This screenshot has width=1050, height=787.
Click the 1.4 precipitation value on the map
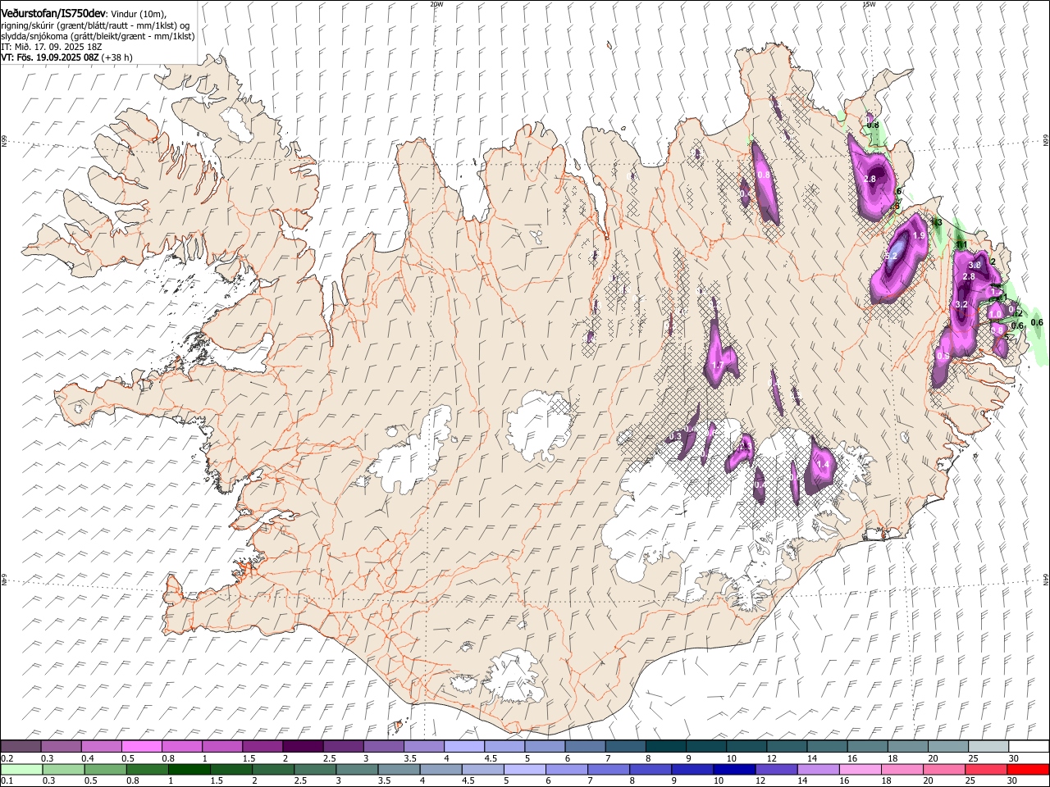(x=823, y=464)
